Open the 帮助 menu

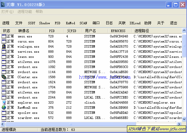click(x=39, y=12)
